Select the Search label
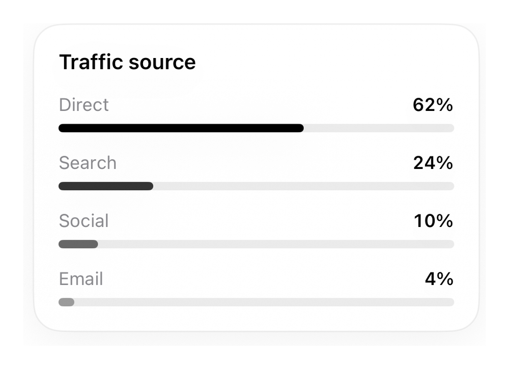The width and height of the screenshot is (509, 369). click(88, 162)
